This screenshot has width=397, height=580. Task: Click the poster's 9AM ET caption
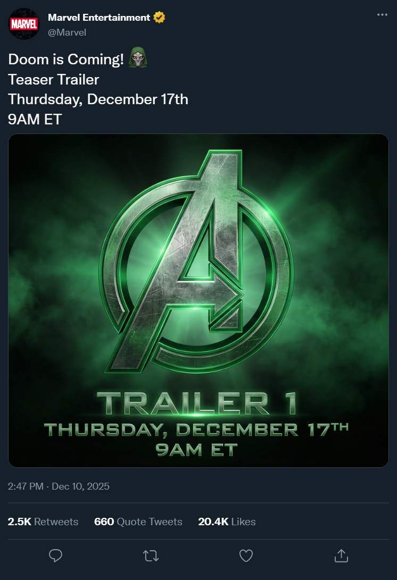tap(196, 450)
